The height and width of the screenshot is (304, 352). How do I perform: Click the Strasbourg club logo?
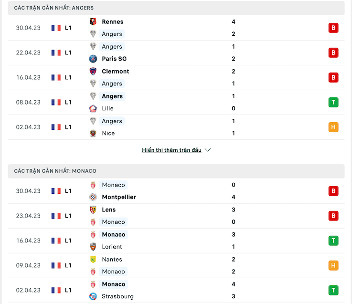tap(93, 296)
